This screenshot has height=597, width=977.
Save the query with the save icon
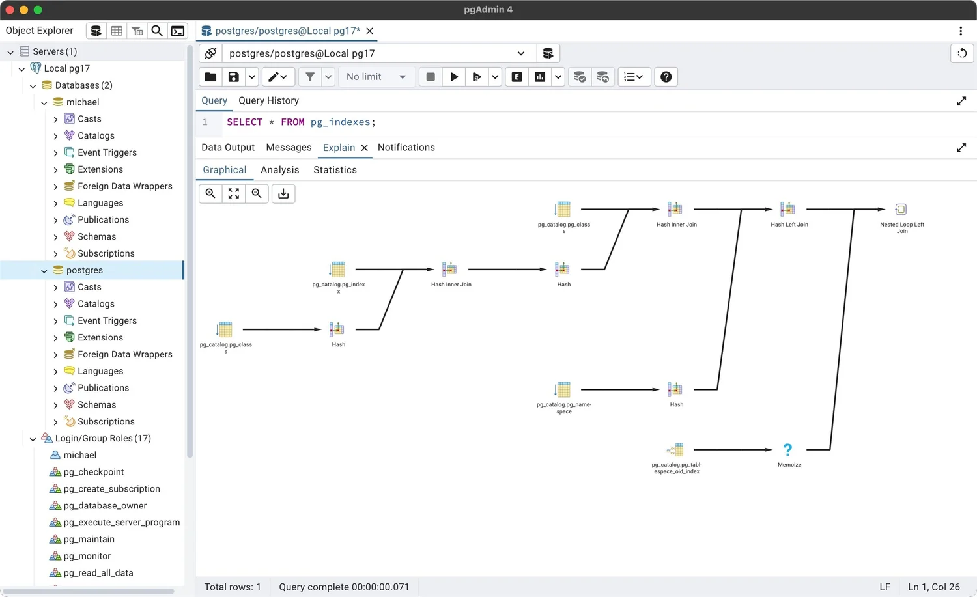click(x=233, y=77)
